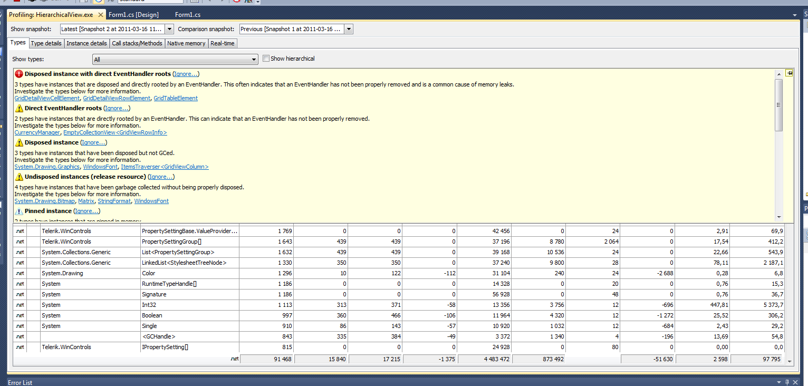
Task: Click the warning icon beside Direct EventHandler roots
Action: coord(19,108)
